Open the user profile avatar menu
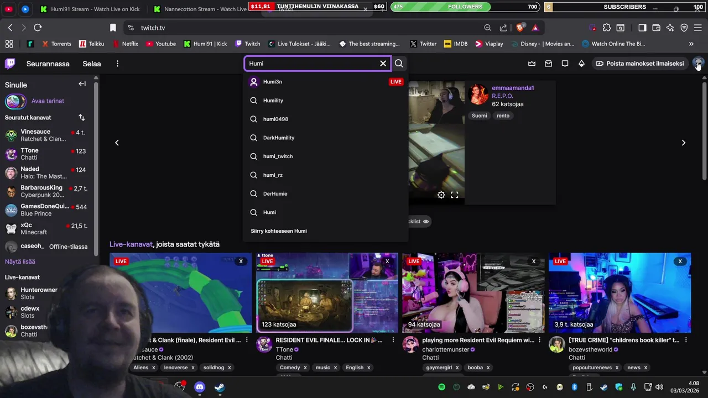Viewport: 708px width, 398px height. coord(699,63)
